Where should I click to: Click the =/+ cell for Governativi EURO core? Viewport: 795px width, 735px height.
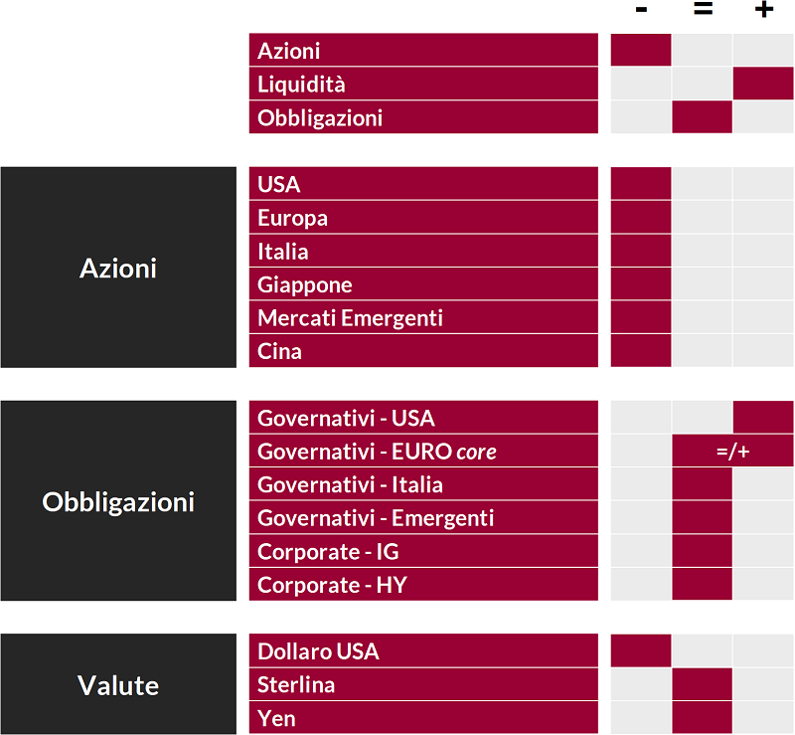(x=732, y=452)
